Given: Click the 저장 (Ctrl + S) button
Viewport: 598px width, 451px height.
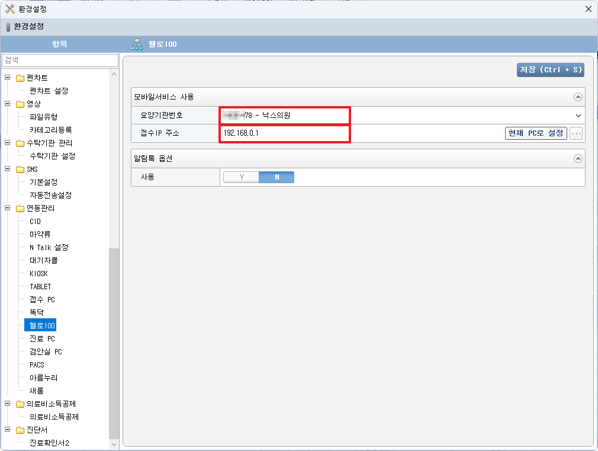Looking at the screenshot, I should click(x=551, y=70).
